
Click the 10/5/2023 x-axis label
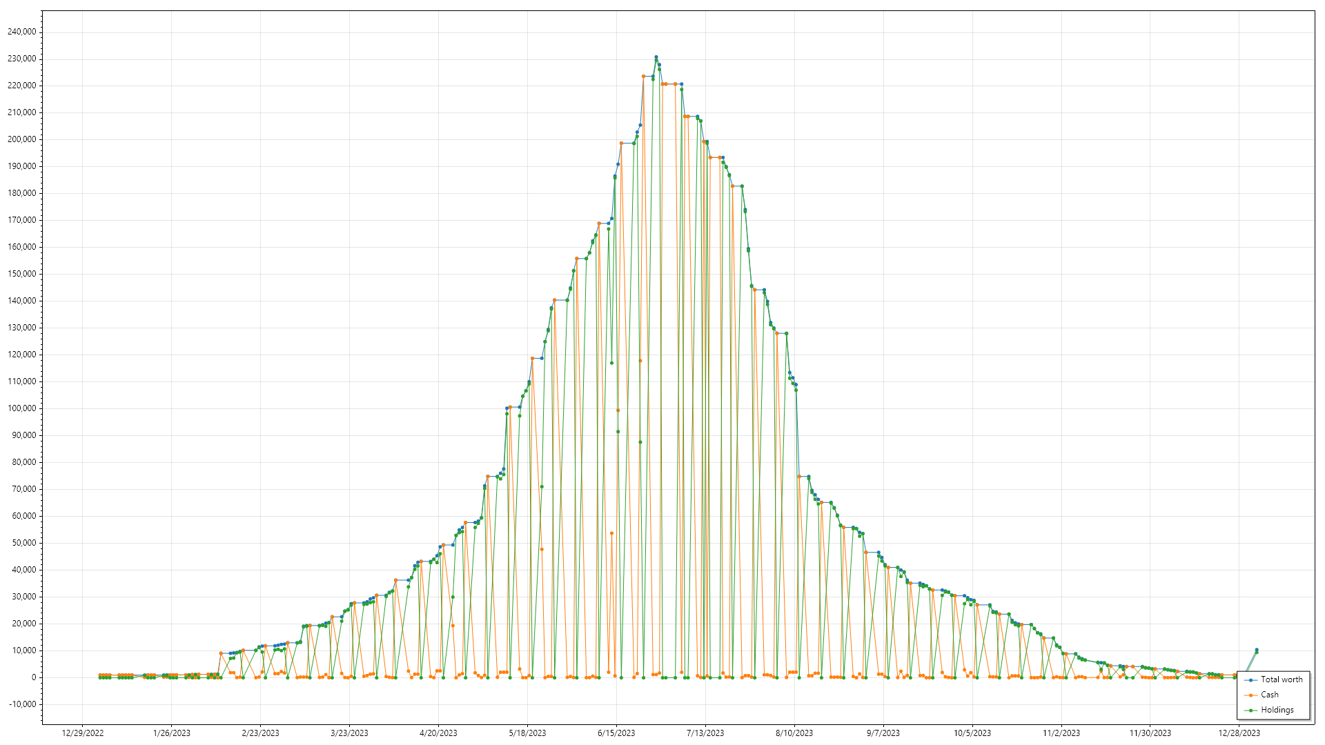(972, 733)
